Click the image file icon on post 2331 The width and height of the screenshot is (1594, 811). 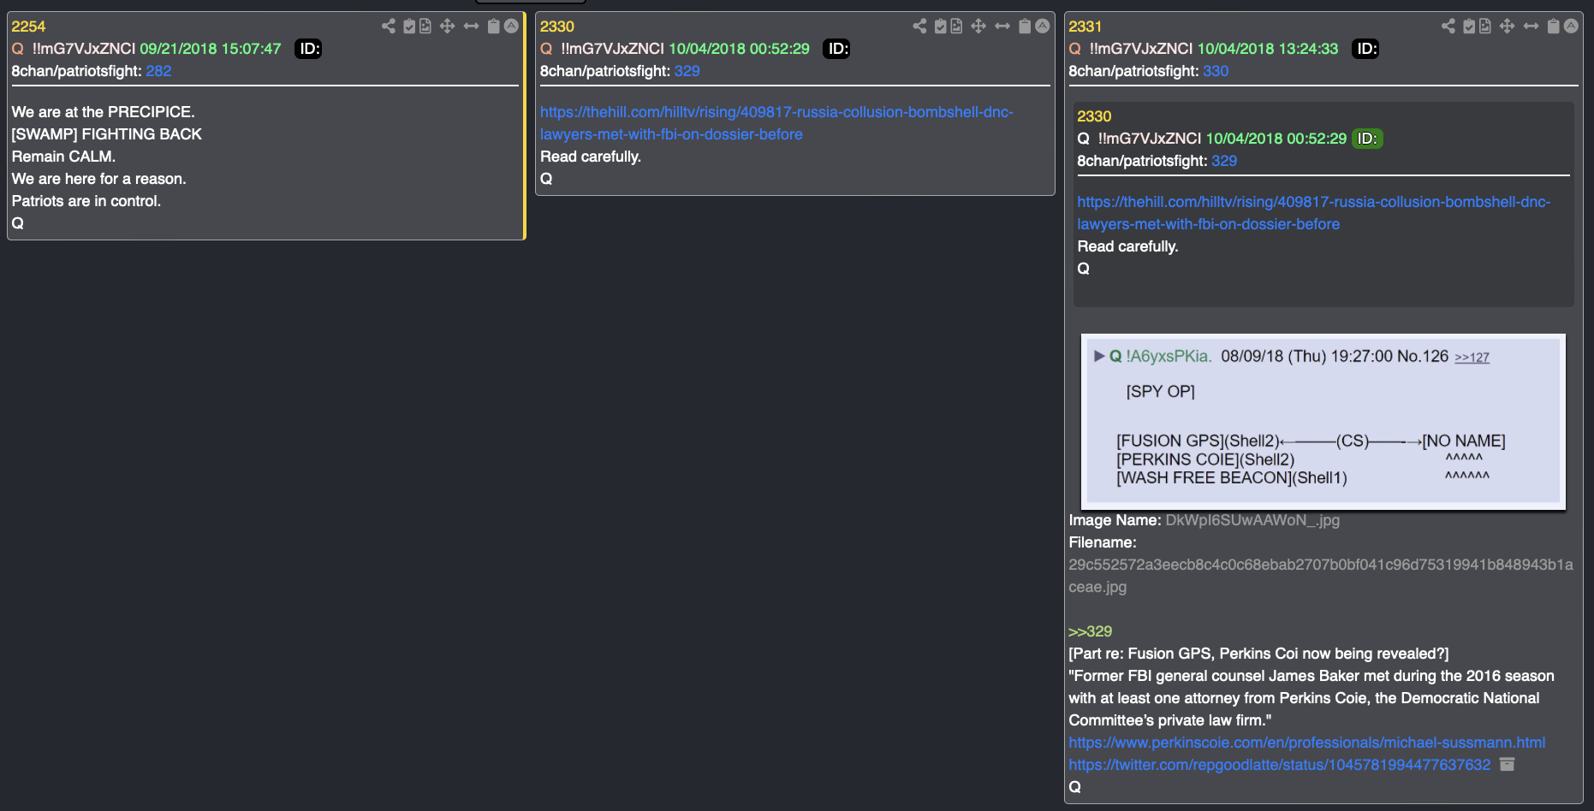click(1485, 26)
